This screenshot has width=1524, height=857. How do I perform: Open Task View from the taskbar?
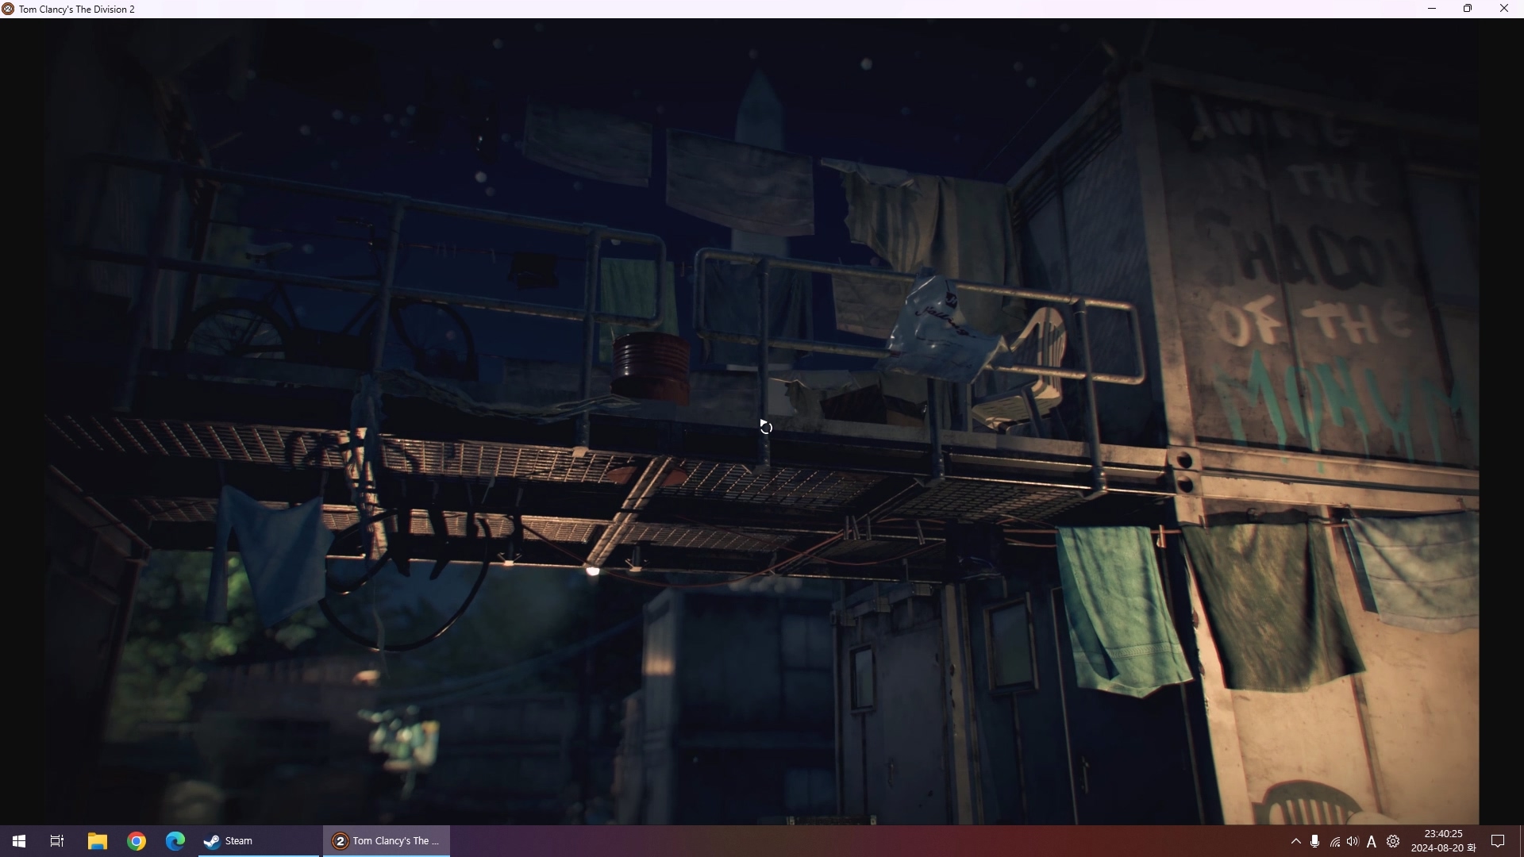[57, 841]
